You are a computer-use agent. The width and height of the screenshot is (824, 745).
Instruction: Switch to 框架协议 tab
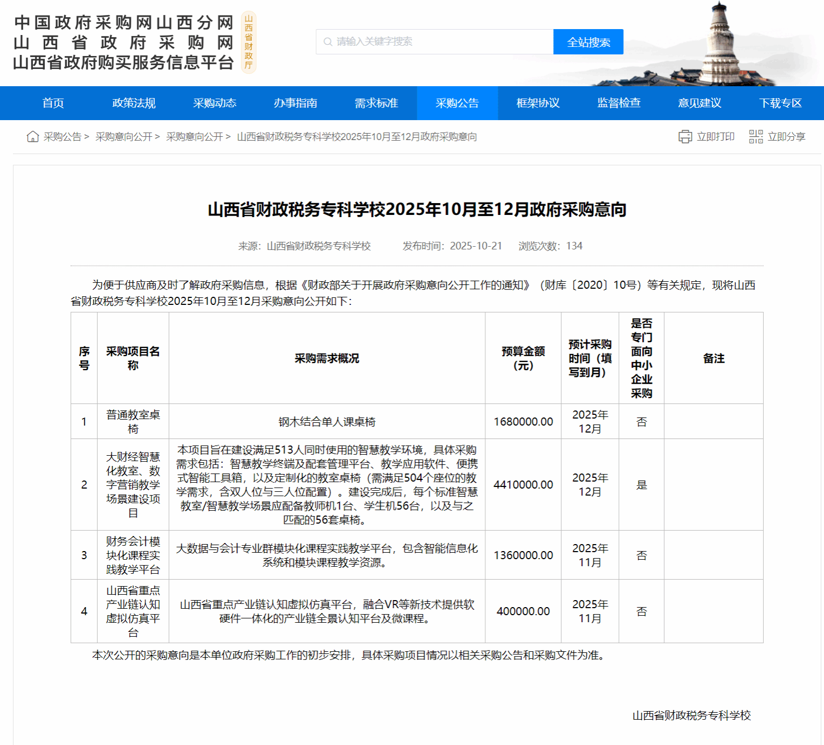pos(538,103)
